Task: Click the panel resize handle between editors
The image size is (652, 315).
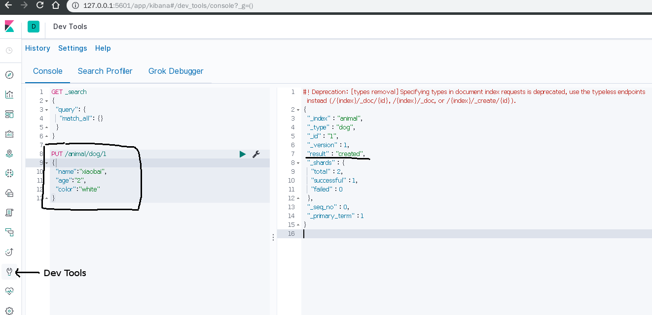Action: click(x=273, y=237)
